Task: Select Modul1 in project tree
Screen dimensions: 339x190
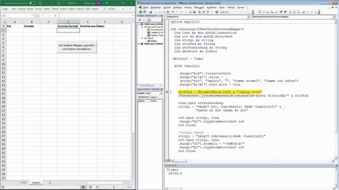Action: click(154, 41)
